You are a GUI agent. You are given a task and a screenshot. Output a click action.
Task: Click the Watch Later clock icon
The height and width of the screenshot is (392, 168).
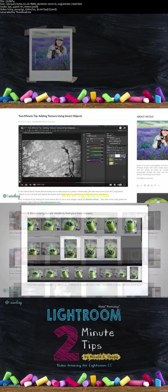(x=120, y=128)
